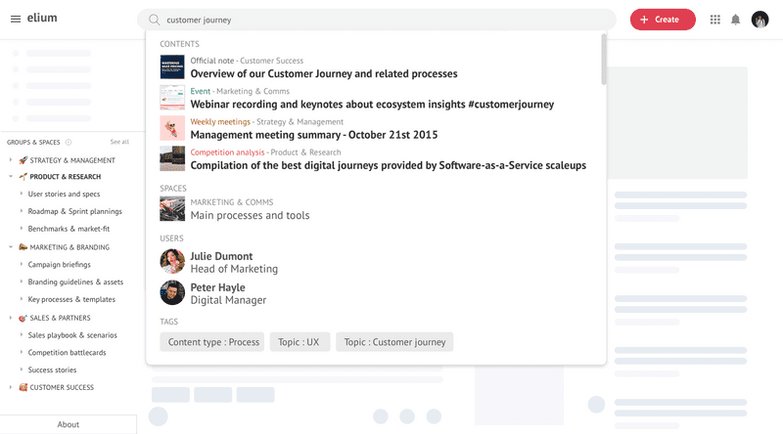Open the hamburger menu next to elium
Screen dimensions: 783x434
(16, 19)
